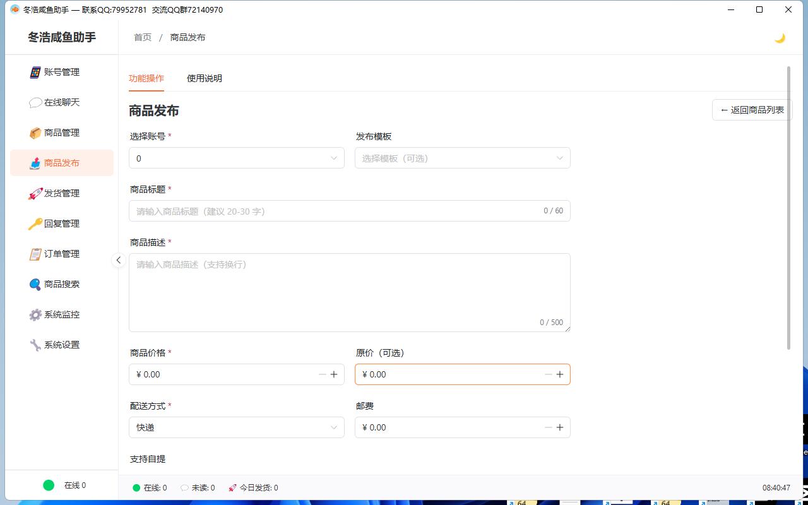
Task: Focus the 商品描述 text area
Action: tap(350, 292)
